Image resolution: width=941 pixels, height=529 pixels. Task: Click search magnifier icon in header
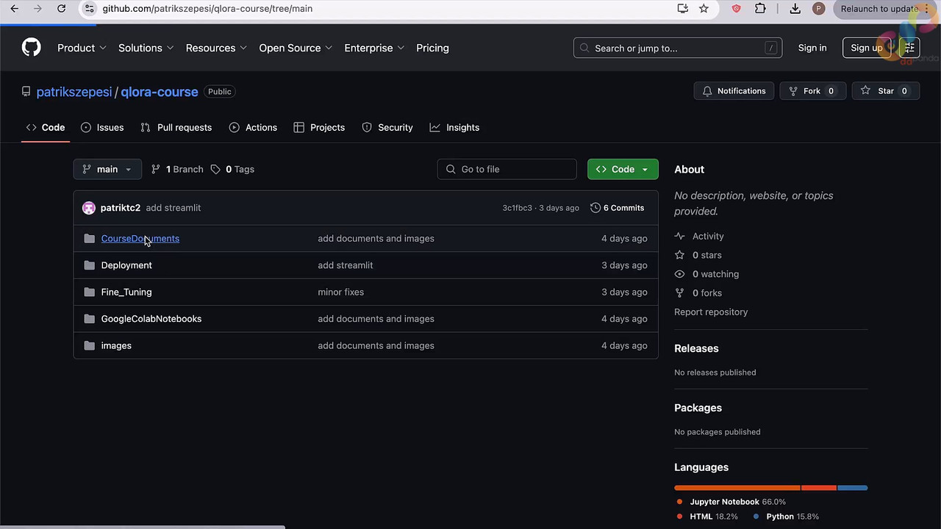pyautogui.click(x=584, y=48)
